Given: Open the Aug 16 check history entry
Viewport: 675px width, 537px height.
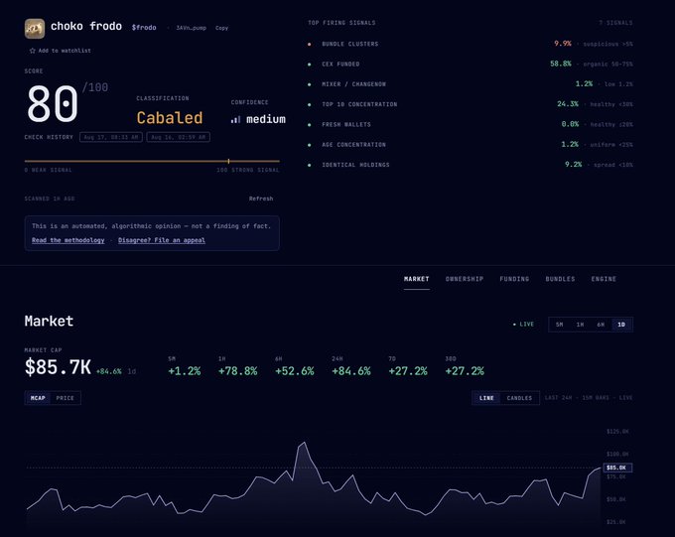Looking at the screenshot, I should pos(179,137).
